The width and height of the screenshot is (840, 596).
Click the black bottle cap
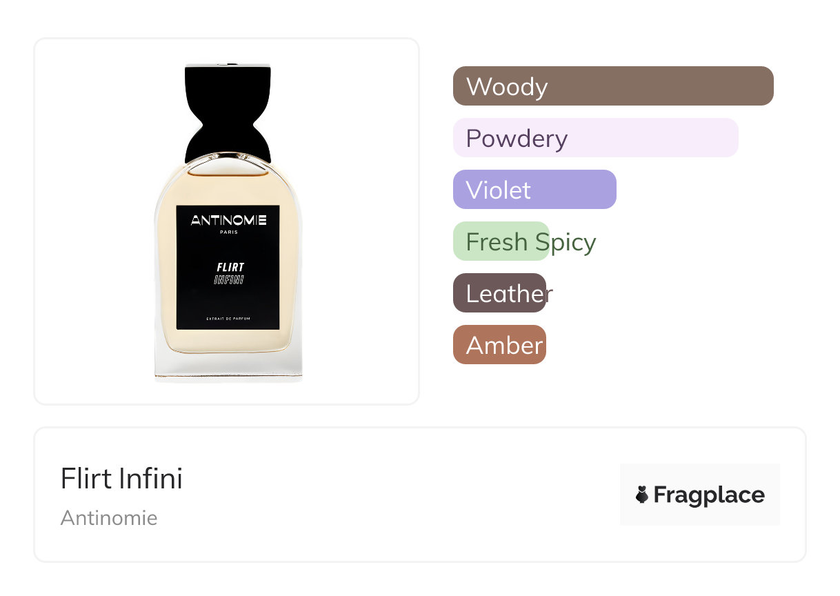click(x=228, y=110)
